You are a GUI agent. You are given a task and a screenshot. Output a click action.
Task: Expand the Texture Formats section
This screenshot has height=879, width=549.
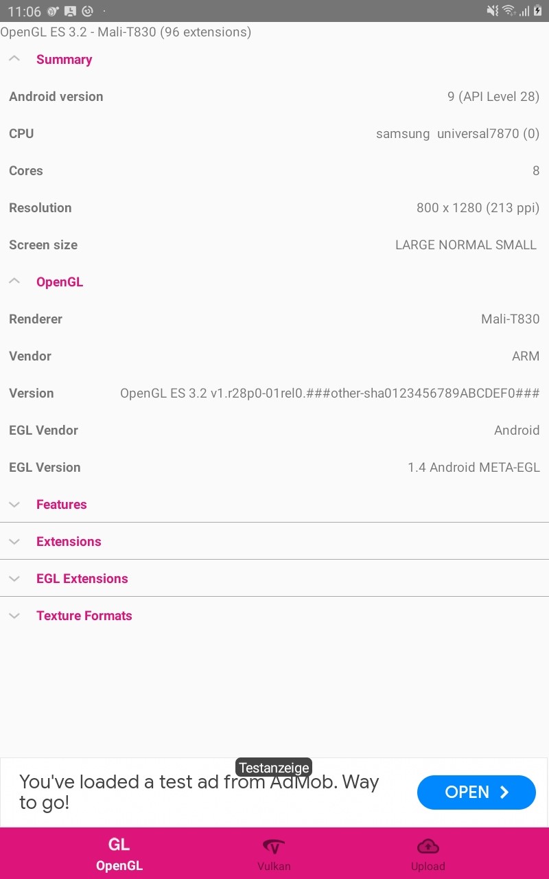click(274, 615)
